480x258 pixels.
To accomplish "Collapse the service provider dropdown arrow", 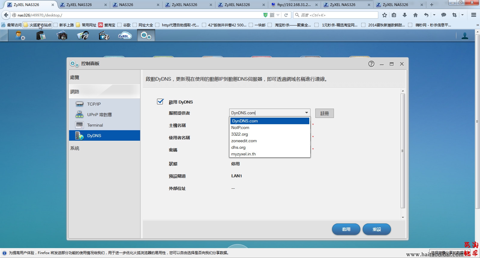I will 306,113.
